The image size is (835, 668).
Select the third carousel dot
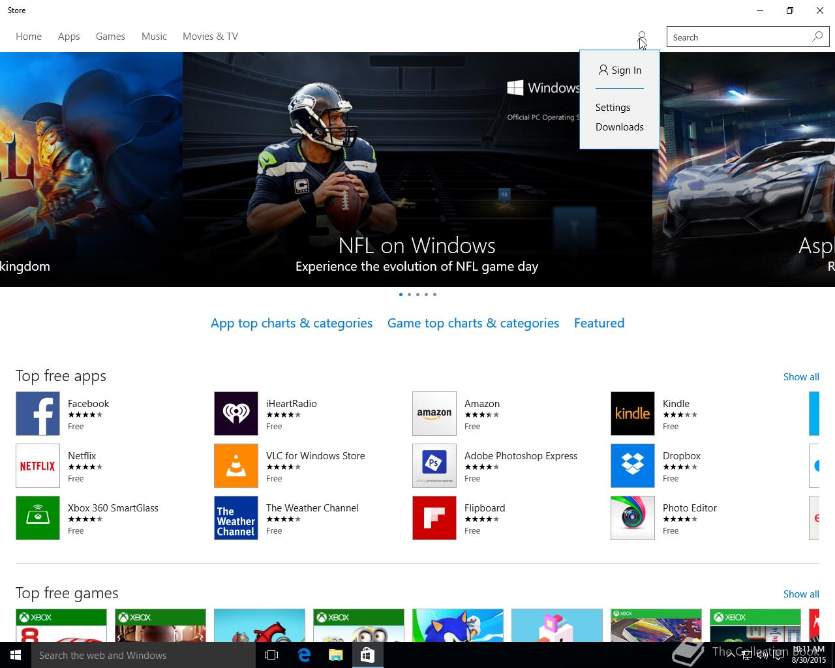coord(417,294)
